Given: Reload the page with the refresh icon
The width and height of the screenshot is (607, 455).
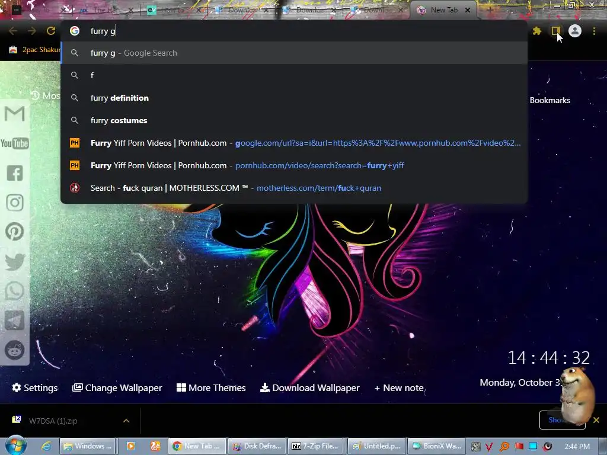Looking at the screenshot, I should click(x=51, y=31).
